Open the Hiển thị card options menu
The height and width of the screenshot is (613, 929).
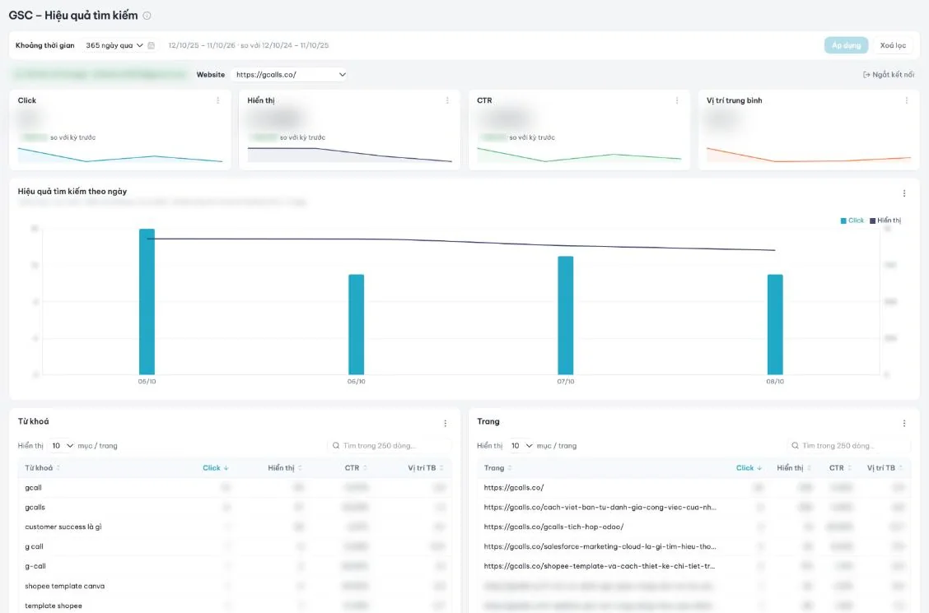[x=447, y=100]
